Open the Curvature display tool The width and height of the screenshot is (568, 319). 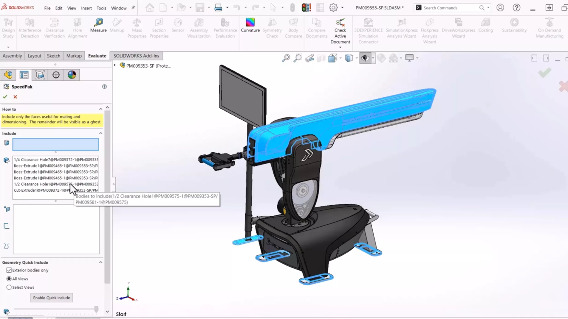tap(250, 25)
